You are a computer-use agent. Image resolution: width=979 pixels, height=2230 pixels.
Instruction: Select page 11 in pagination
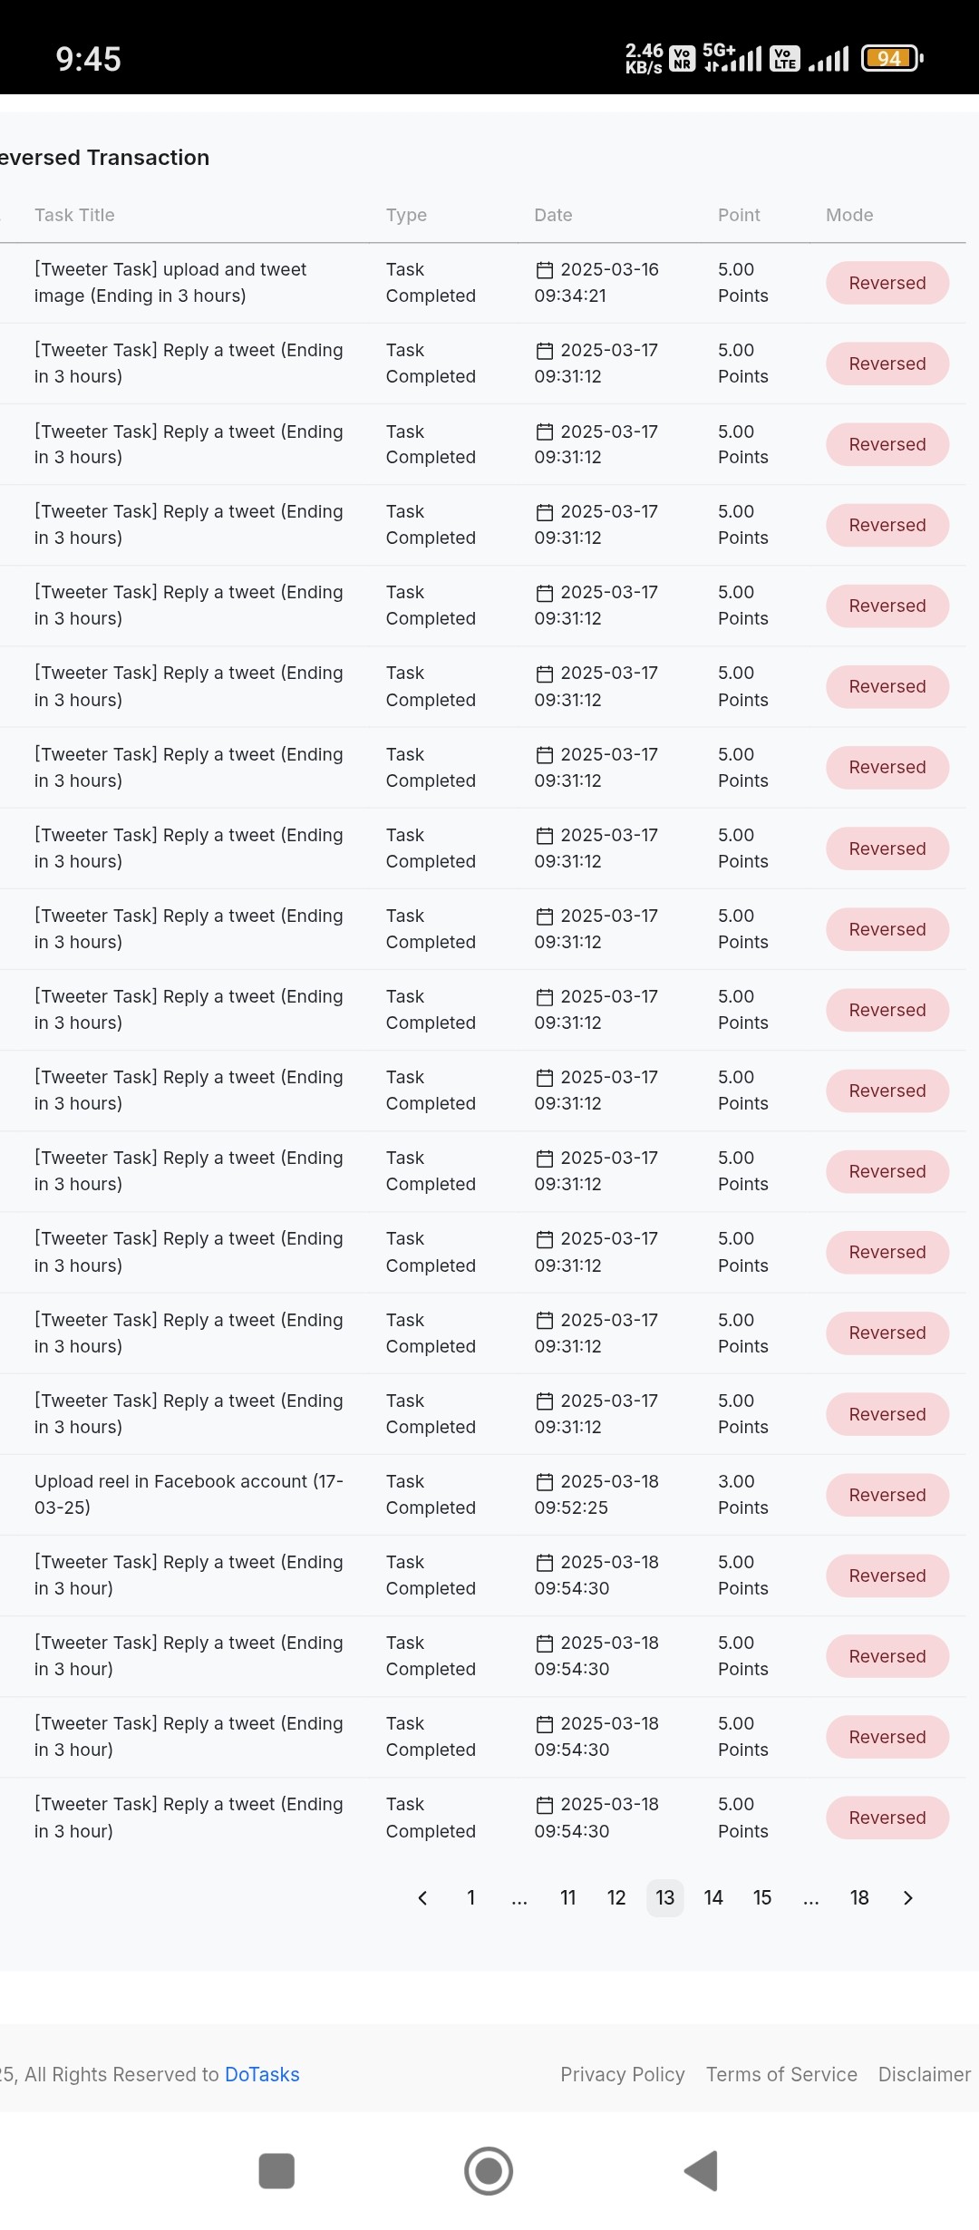click(x=568, y=1897)
